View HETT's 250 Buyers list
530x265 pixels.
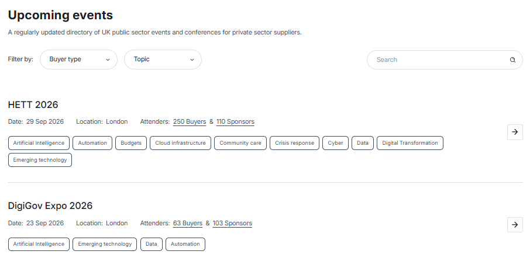pyautogui.click(x=190, y=122)
